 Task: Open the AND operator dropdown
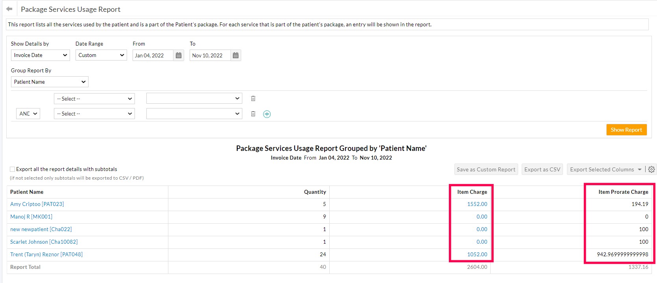(28, 114)
